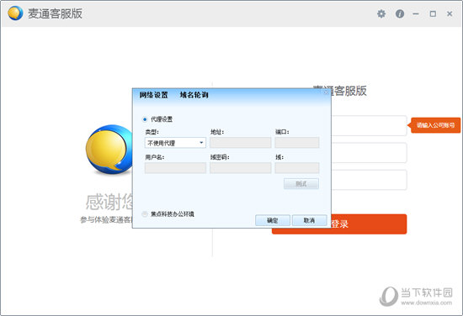Cancel with the 取消 button

(309, 220)
